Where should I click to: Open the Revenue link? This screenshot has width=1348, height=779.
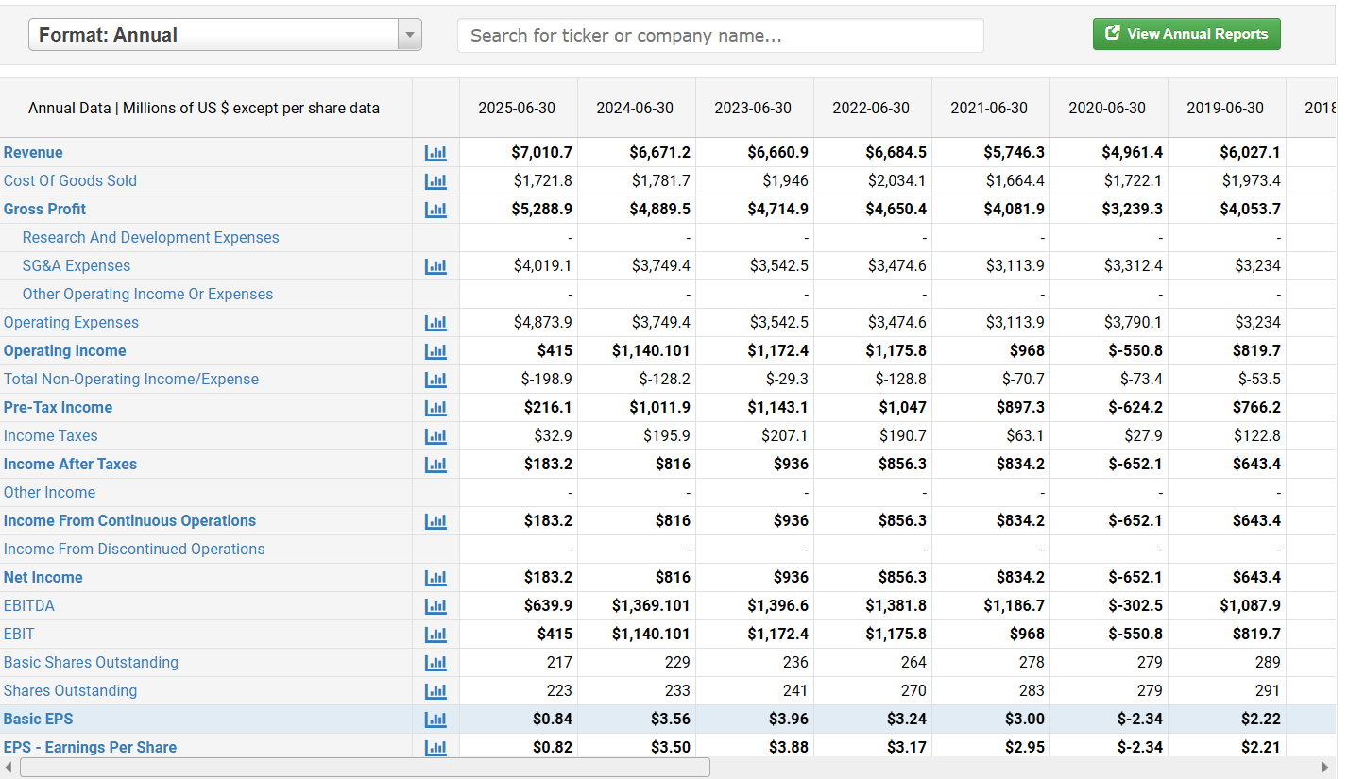tap(33, 152)
